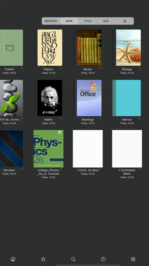Open the Home tab icon
This screenshot has width=149, height=266.
click(13, 259)
